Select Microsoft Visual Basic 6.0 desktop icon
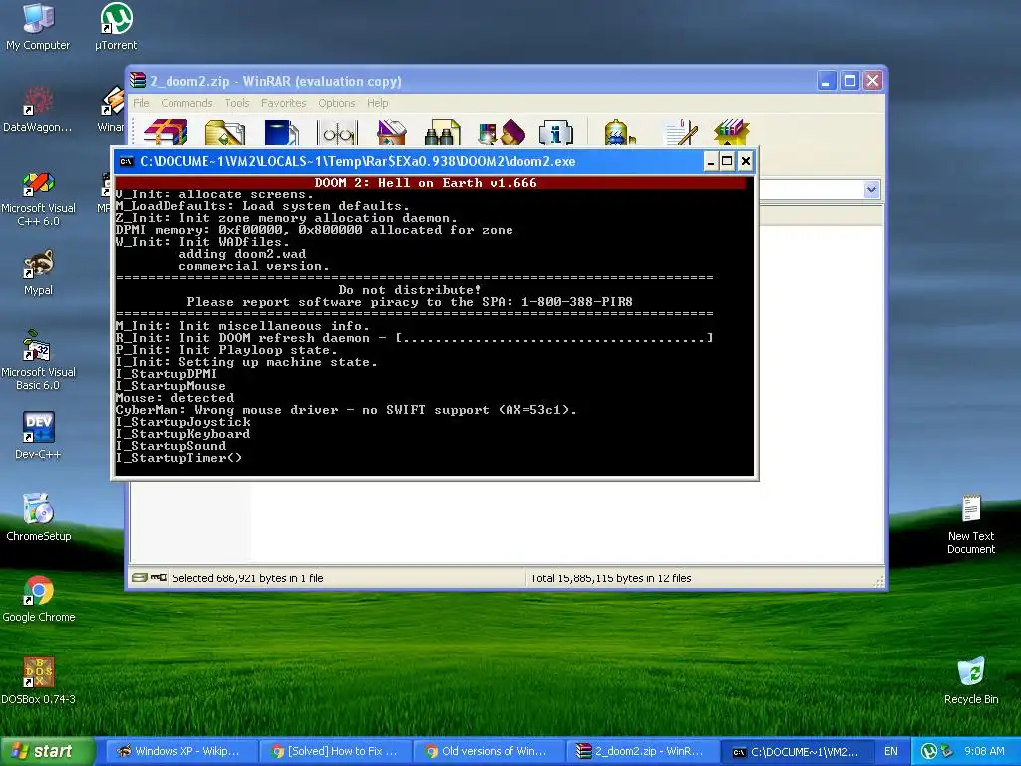The image size is (1021, 766). click(x=38, y=361)
